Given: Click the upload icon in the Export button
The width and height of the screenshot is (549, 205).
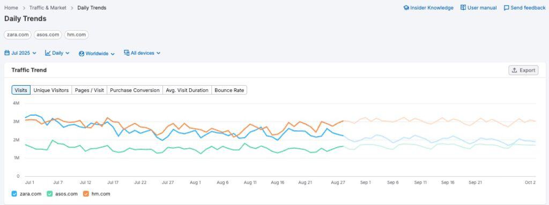Looking at the screenshot, I should pyautogui.click(x=514, y=70).
